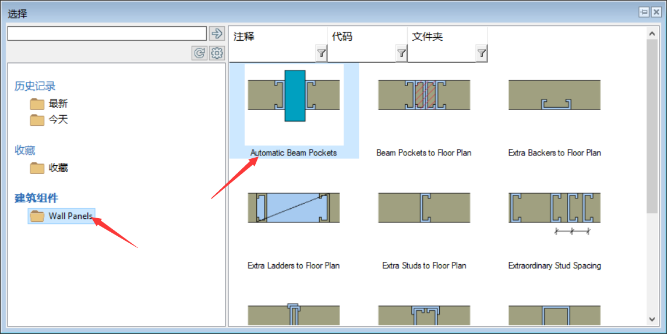The image size is (667, 334).
Task: Click the Beam Pockets to Floor Plan label
Action: pyautogui.click(x=424, y=153)
